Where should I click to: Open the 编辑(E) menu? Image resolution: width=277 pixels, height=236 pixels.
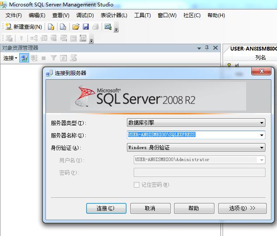[37, 15]
